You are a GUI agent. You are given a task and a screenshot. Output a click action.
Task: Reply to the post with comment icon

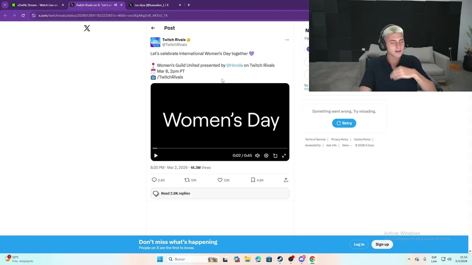[x=158, y=180]
